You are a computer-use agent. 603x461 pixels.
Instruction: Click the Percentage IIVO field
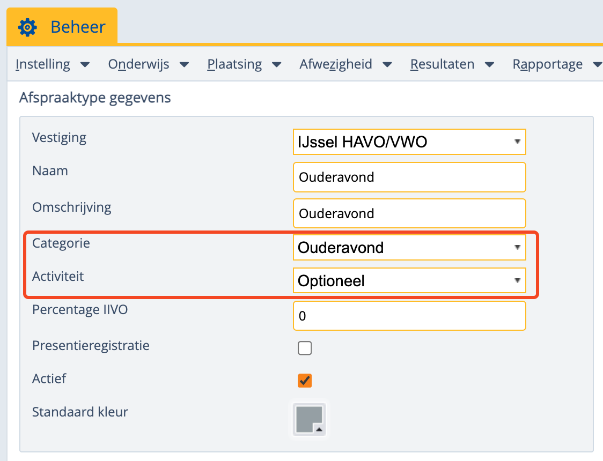(x=409, y=316)
